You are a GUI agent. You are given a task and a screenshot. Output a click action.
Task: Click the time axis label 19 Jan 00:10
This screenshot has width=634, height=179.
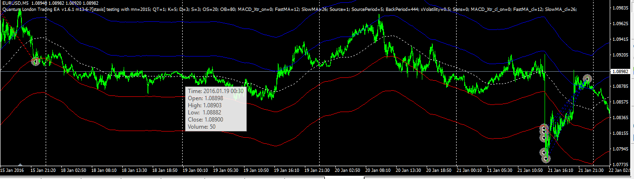click(195, 170)
